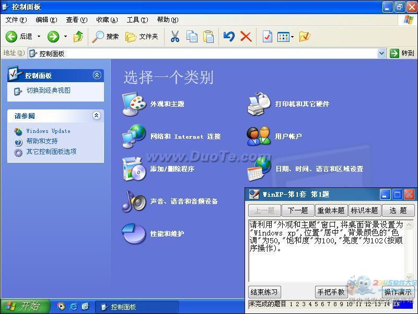Click the 用户帐户 category label

pyautogui.click(x=288, y=136)
